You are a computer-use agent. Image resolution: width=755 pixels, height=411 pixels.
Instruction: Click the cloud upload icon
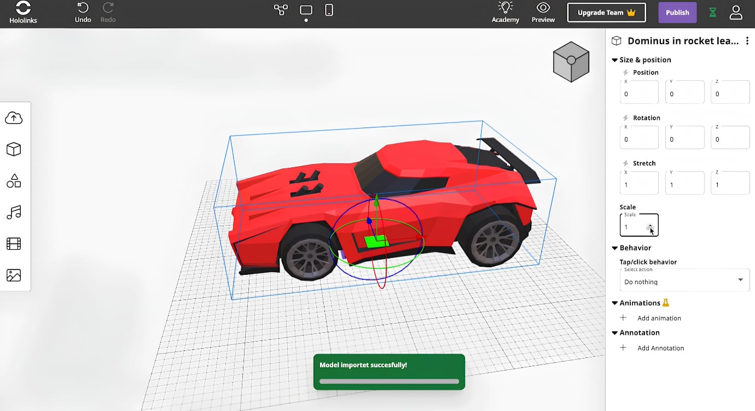click(x=14, y=118)
